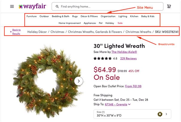Go to Home Improvement category
181x122 pixels.
click(70, 23)
